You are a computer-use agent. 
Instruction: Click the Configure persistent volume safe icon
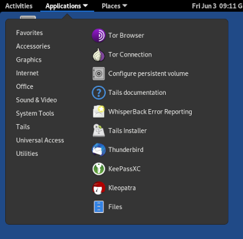tap(99, 73)
